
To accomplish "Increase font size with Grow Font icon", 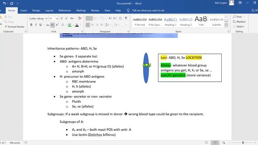I will tap(62, 19).
